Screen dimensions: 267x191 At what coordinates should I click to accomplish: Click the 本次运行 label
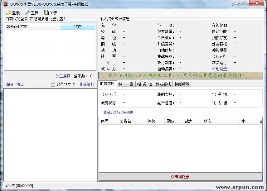click(x=220, y=63)
